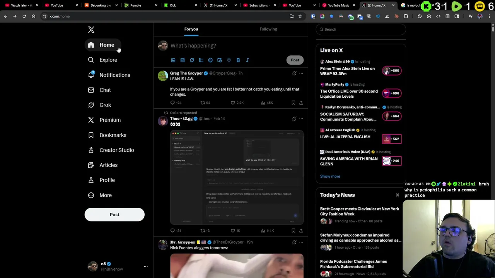Image resolution: width=495 pixels, height=278 pixels.
Task: Open emoji picker in composer
Action: [x=210, y=60]
